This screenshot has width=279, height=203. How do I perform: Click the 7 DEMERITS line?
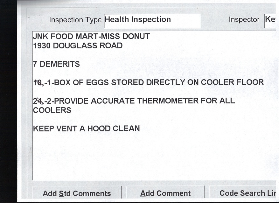[56, 64]
